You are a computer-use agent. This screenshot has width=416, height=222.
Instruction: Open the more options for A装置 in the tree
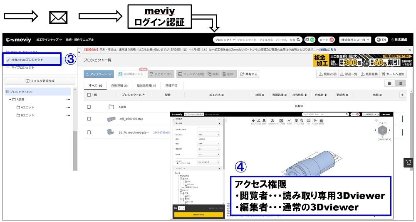click(x=68, y=100)
